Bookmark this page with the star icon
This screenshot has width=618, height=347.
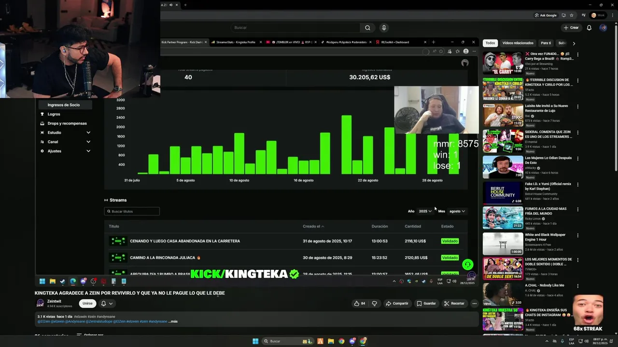(x=572, y=15)
